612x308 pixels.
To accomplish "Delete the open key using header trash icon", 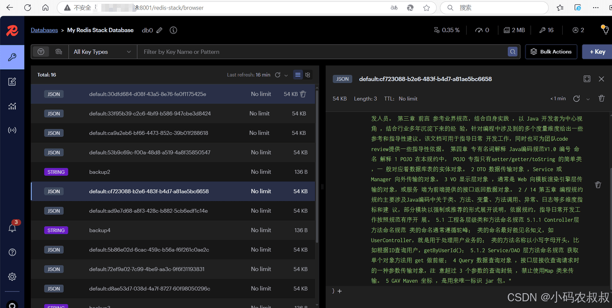I will pyautogui.click(x=601, y=98).
